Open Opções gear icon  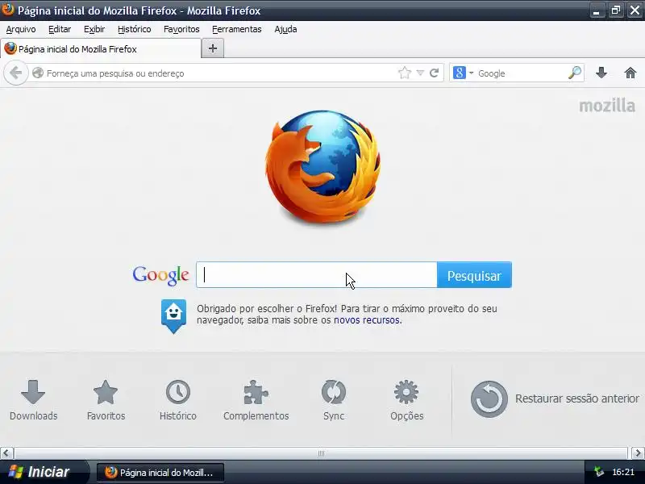click(406, 400)
